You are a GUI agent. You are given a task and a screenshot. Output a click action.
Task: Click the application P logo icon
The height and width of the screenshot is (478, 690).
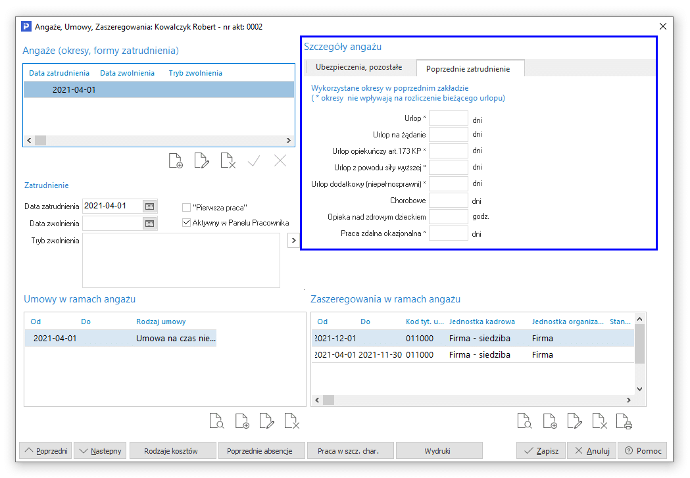click(x=26, y=26)
